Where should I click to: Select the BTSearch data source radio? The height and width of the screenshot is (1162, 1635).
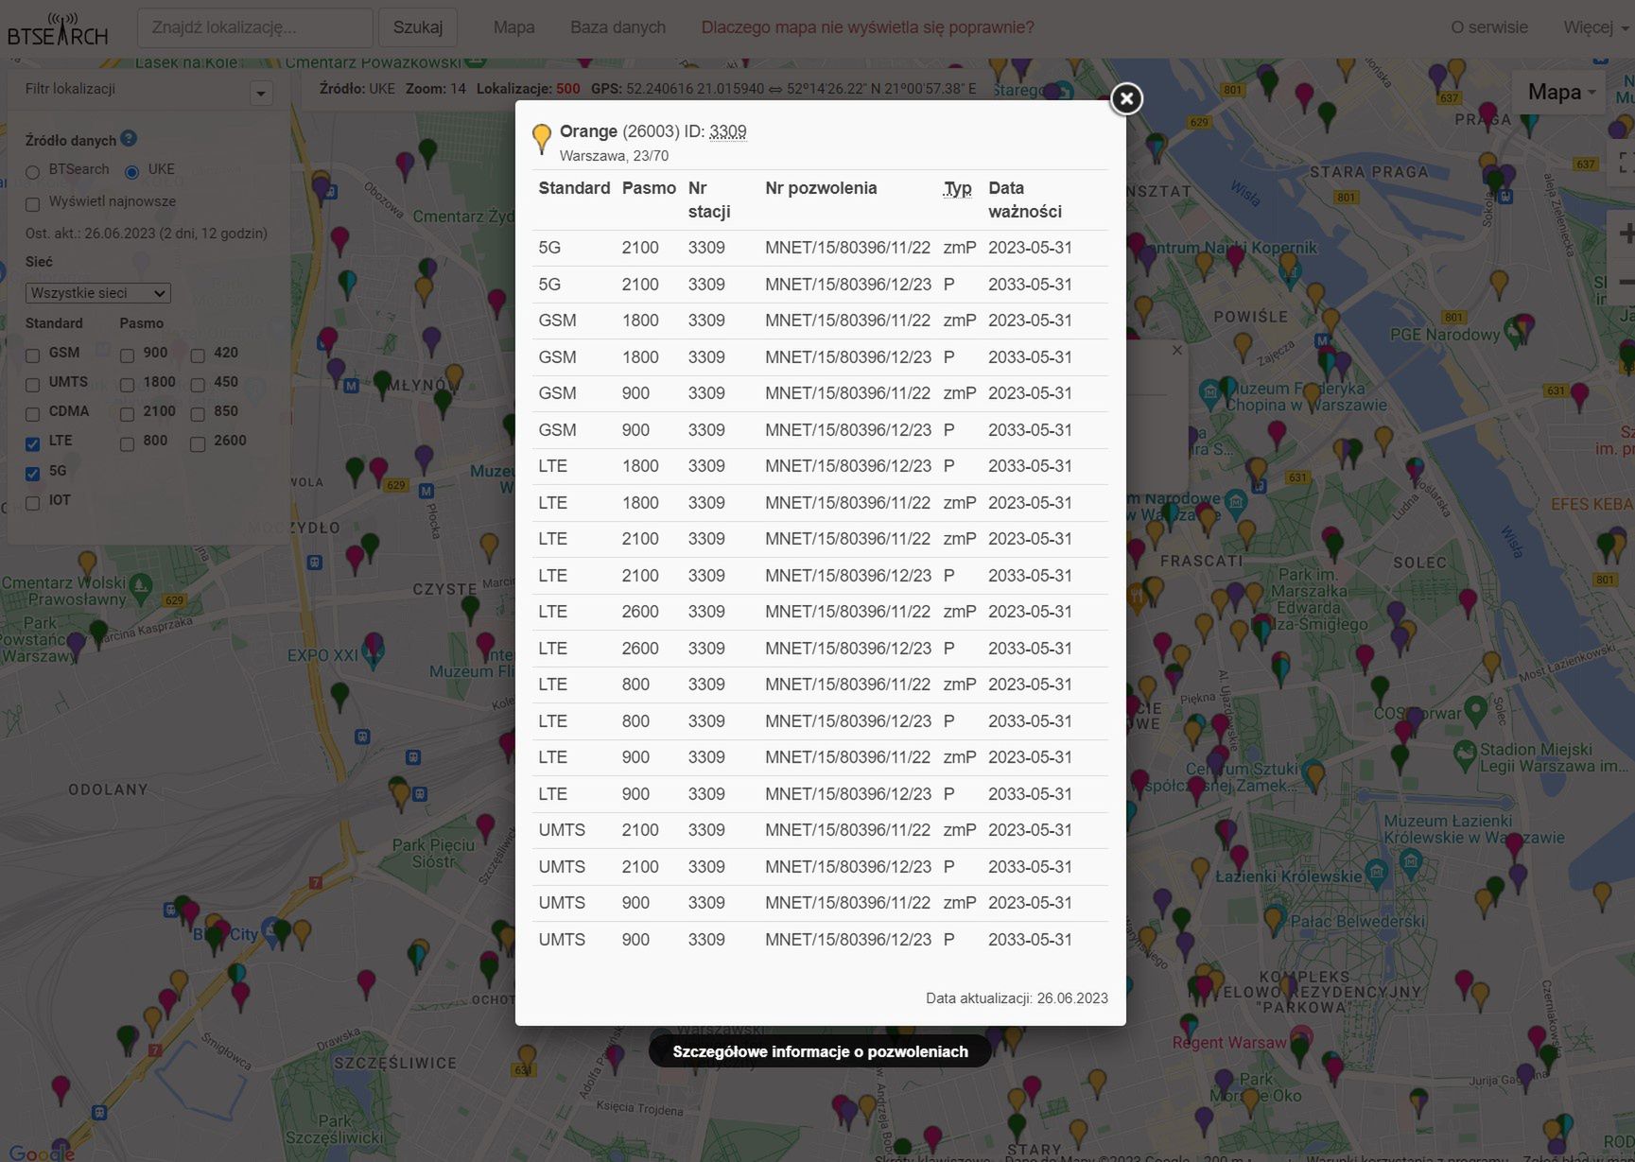click(x=33, y=172)
